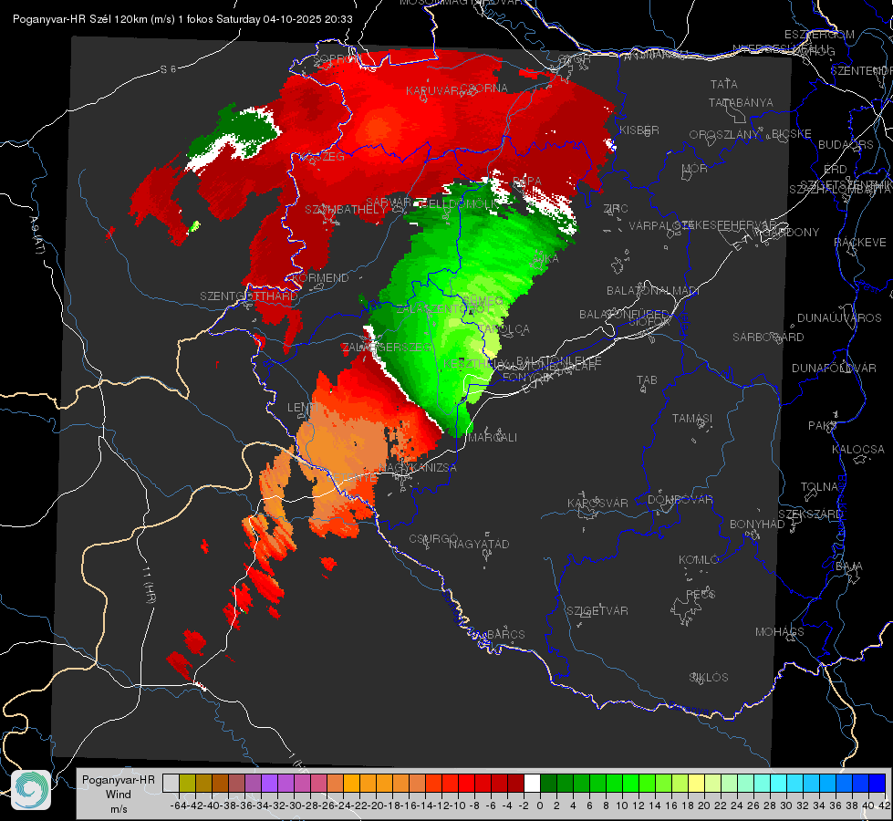Screen dimensions: 893x821
Task: Click the SZEKSZARD city label
Action: click(x=810, y=514)
